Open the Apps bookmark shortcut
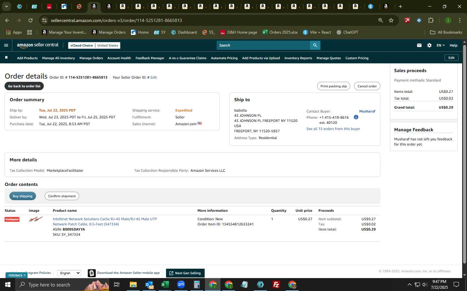 (x=14, y=32)
